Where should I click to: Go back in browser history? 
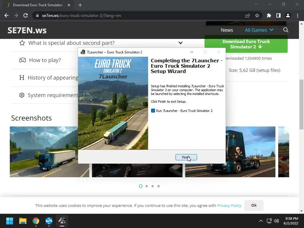[7, 15]
